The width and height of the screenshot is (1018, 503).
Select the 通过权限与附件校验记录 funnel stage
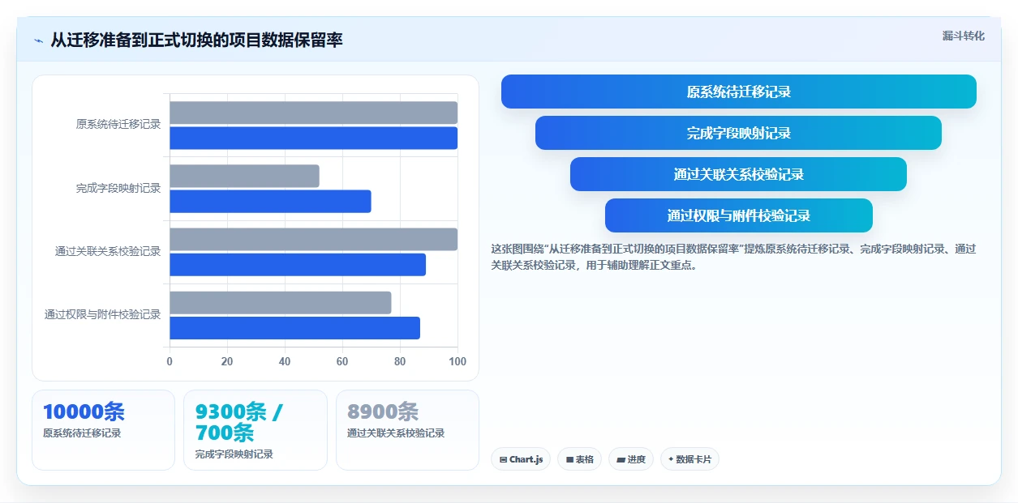(x=739, y=215)
